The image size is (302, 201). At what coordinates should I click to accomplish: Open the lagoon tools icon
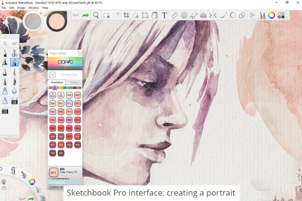[x=13, y=170]
